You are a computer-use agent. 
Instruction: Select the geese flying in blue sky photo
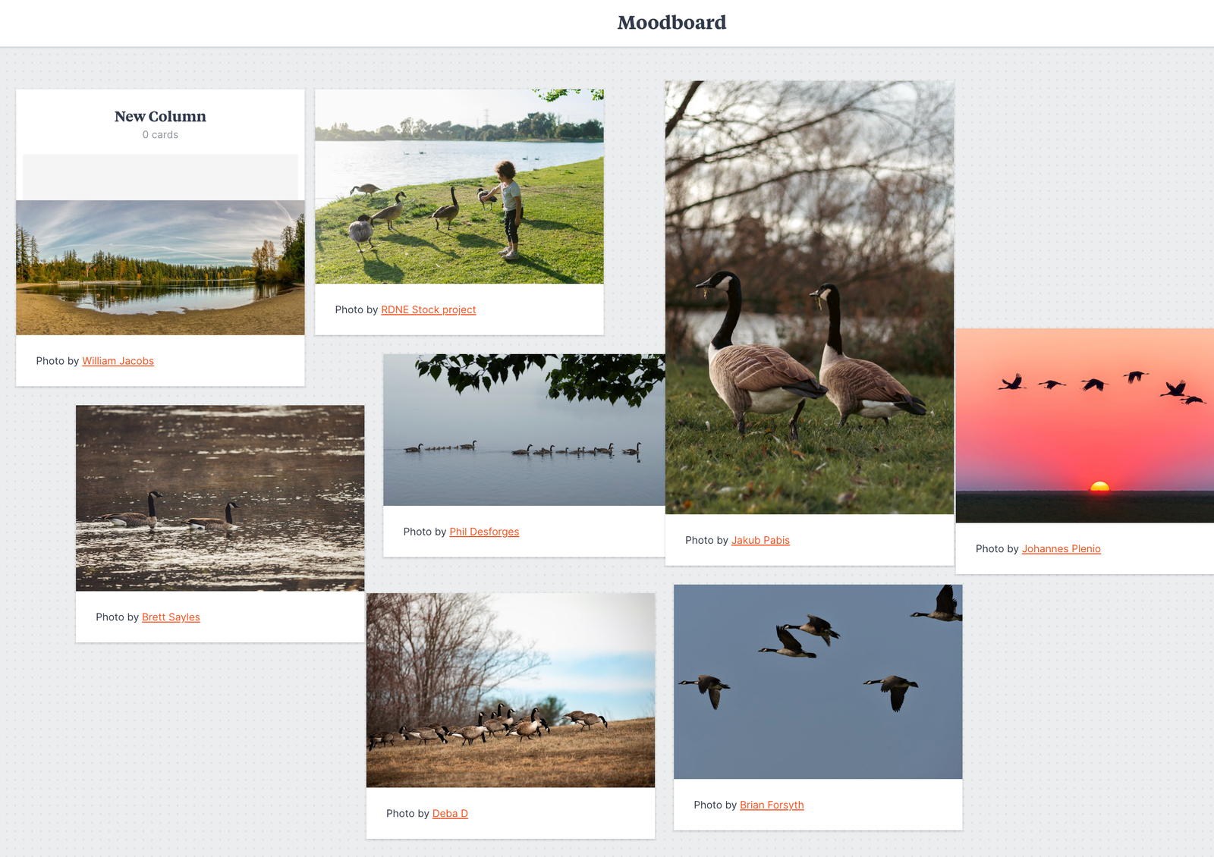817,681
